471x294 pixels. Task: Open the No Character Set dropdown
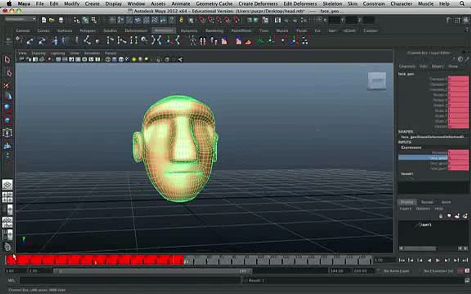click(438, 271)
